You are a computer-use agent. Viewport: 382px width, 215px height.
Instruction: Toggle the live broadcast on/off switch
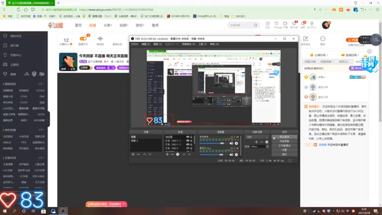[x=83, y=39]
